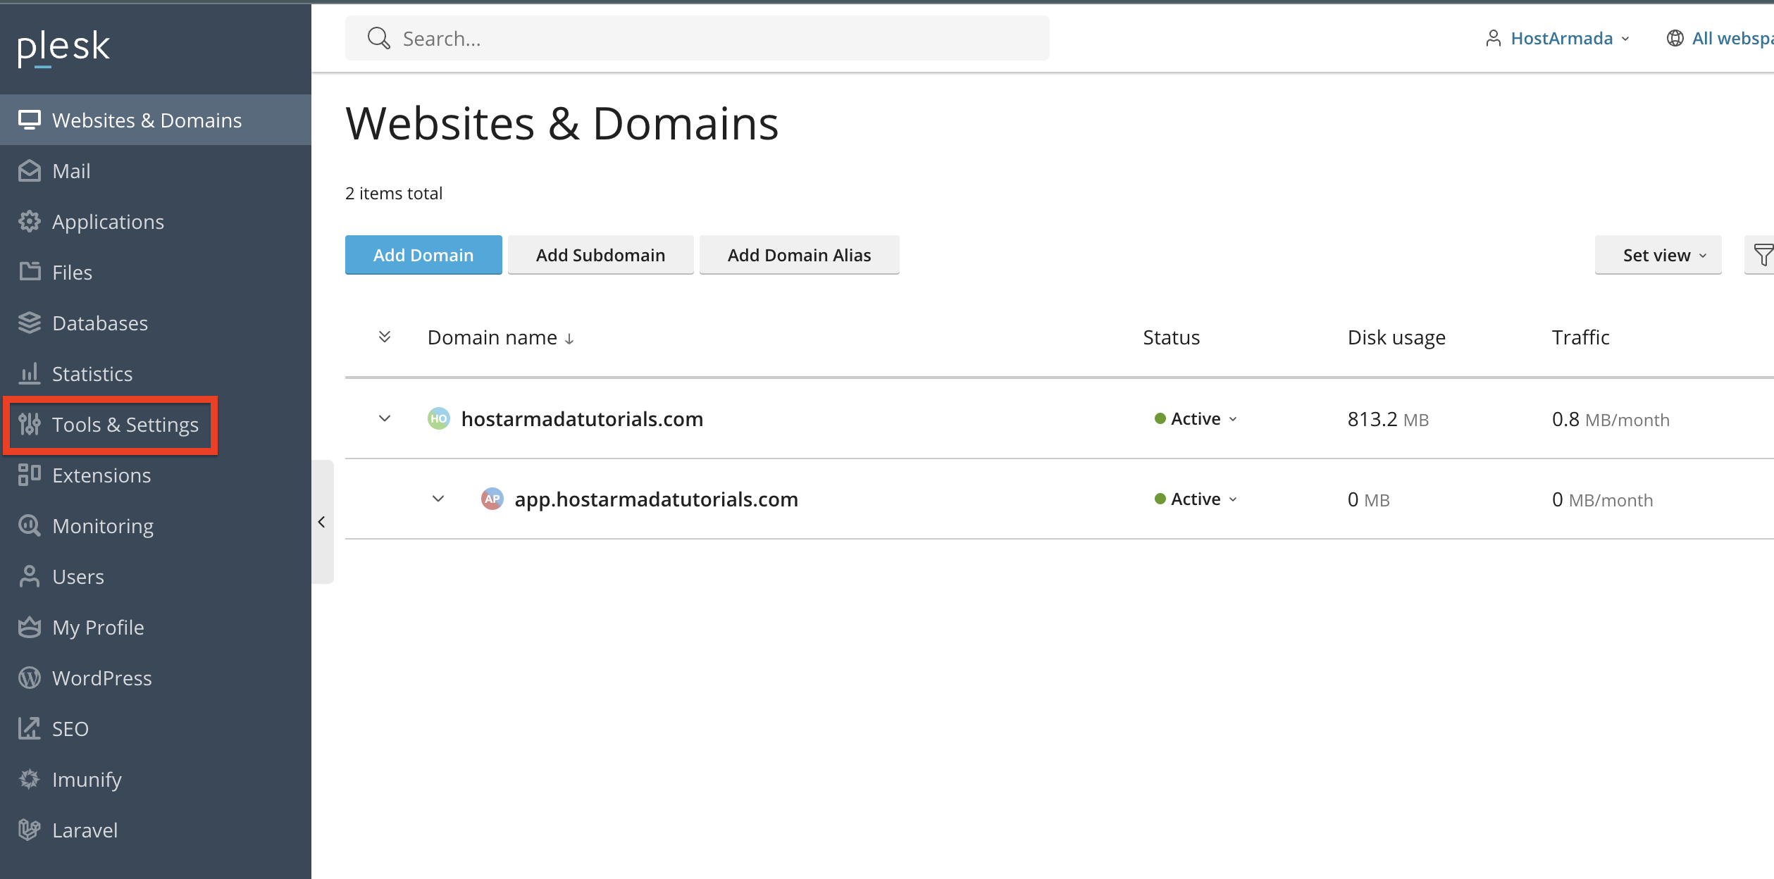1774x879 pixels.
Task: Open the Set view dropdown
Action: tap(1658, 255)
